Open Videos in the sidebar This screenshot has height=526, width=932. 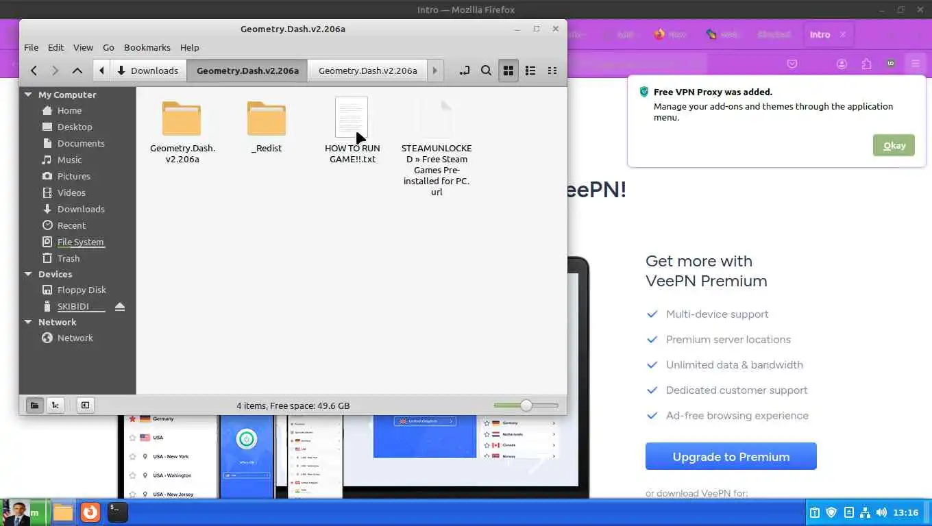pyautogui.click(x=71, y=192)
